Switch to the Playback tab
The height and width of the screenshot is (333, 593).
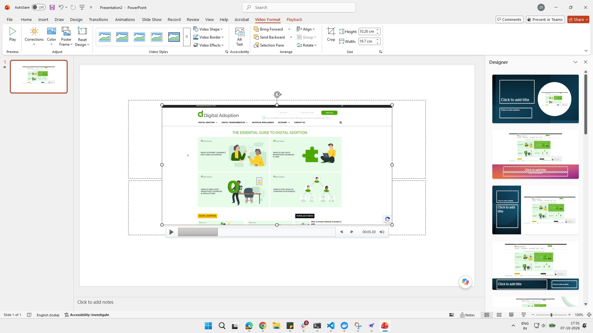click(294, 19)
